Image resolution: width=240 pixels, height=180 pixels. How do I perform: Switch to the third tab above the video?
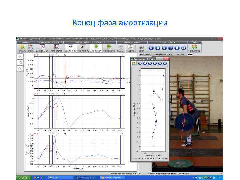coord(180,54)
